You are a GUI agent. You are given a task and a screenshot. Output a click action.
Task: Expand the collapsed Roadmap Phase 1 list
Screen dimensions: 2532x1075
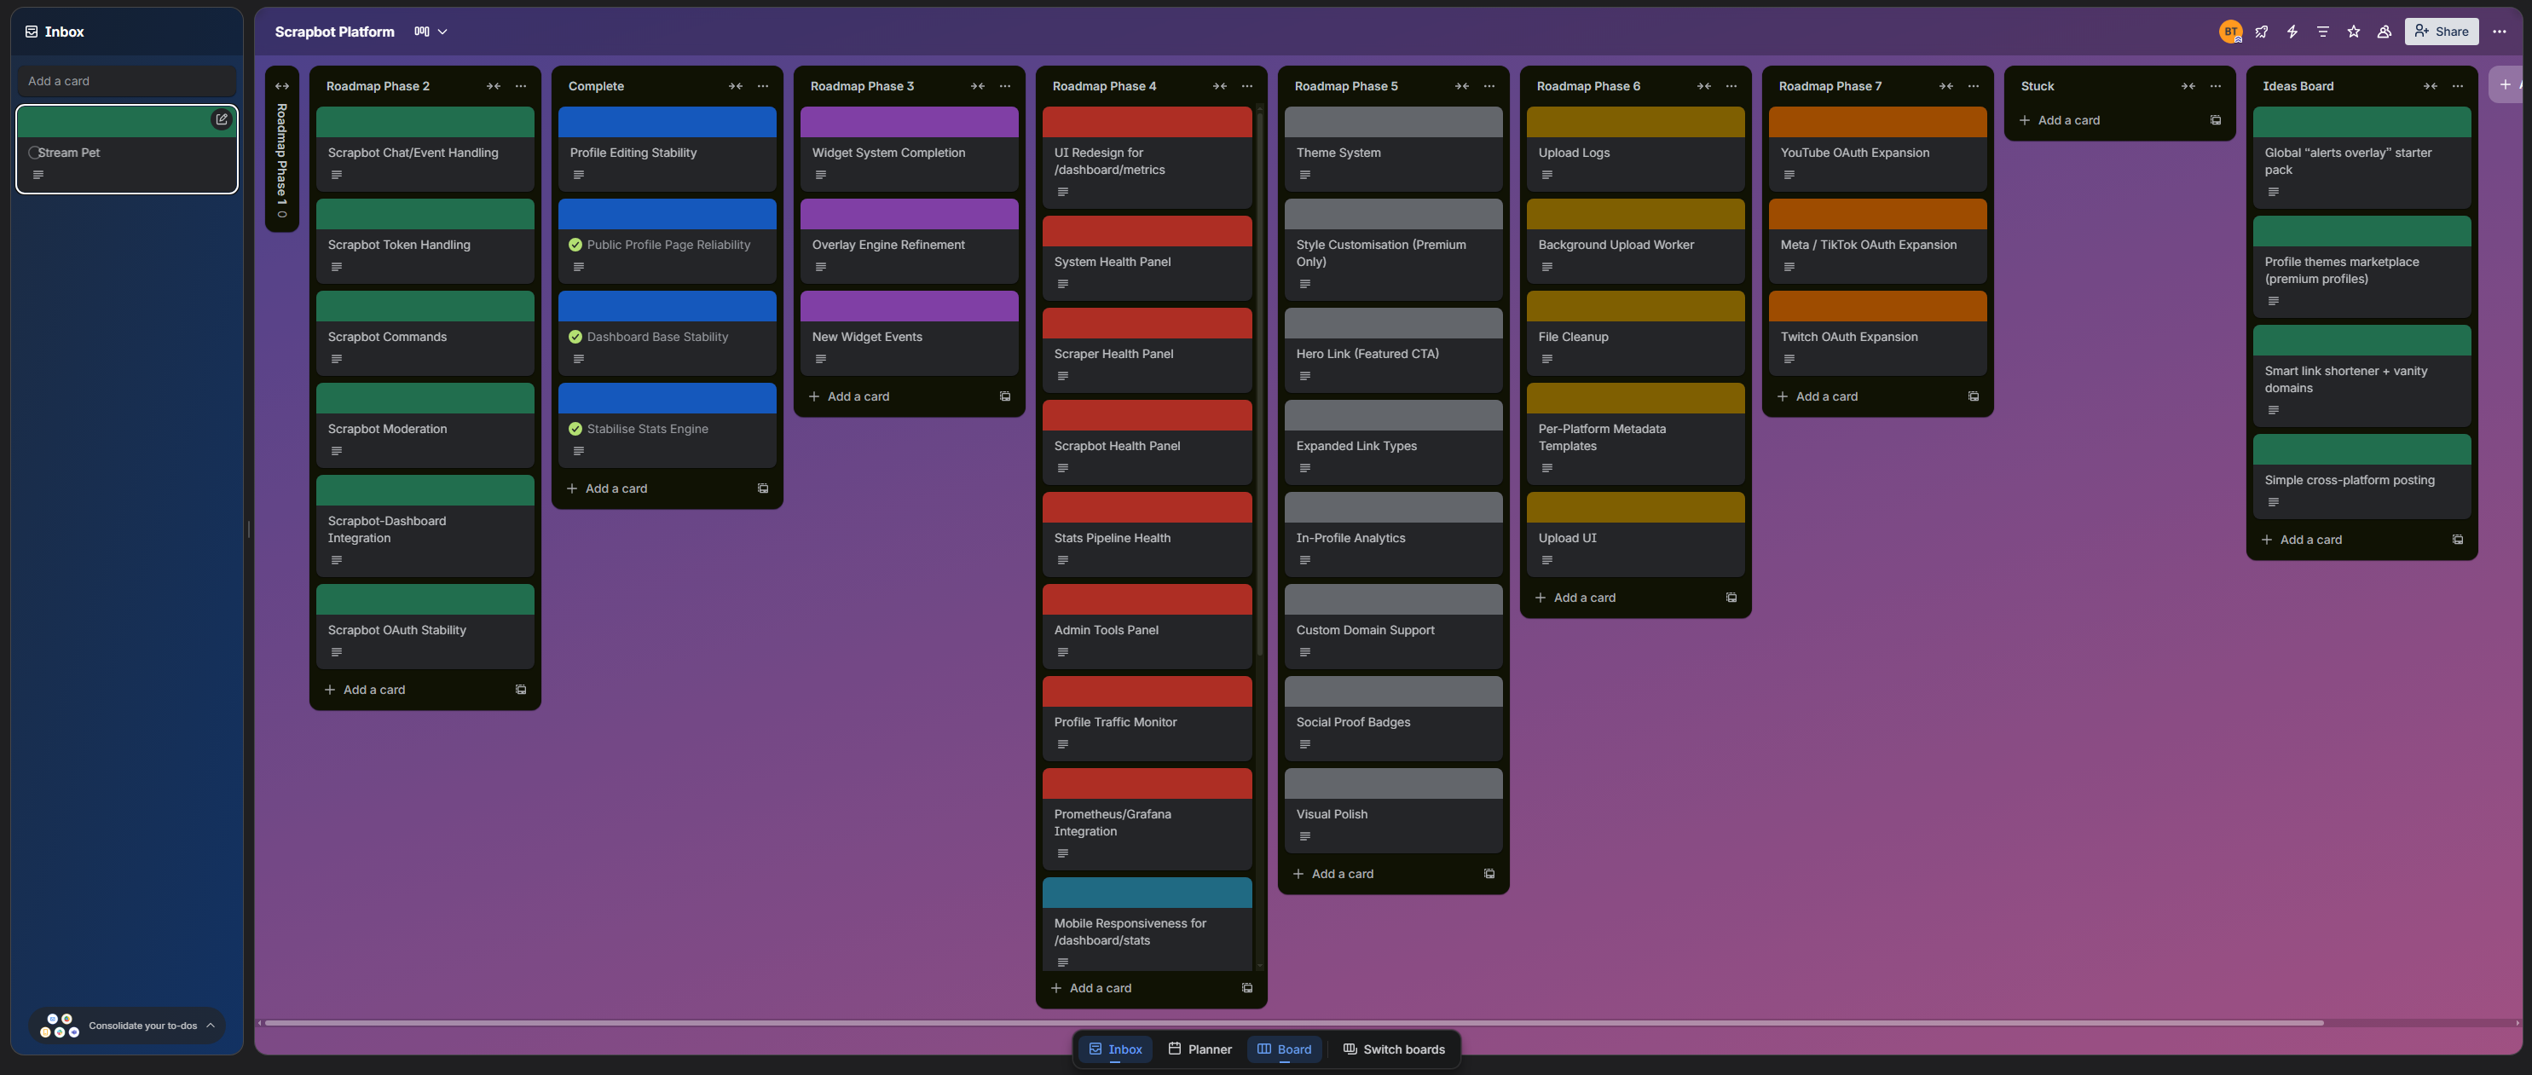click(x=282, y=86)
